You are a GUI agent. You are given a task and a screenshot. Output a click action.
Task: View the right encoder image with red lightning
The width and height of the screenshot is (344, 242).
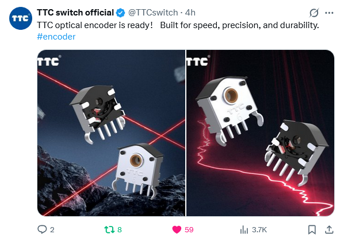click(x=260, y=133)
